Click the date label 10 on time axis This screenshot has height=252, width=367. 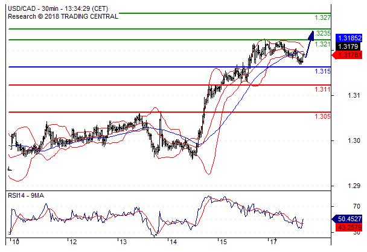16,242
